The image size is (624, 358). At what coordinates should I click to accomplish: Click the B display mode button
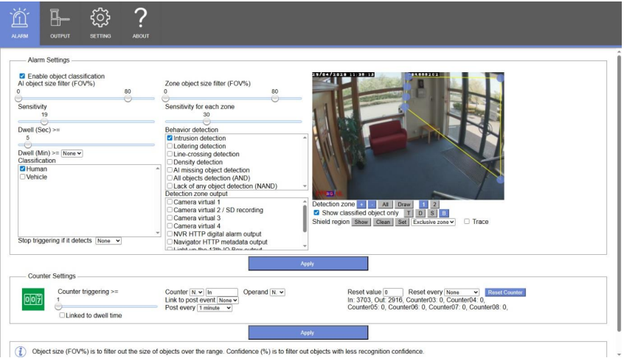click(x=444, y=214)
